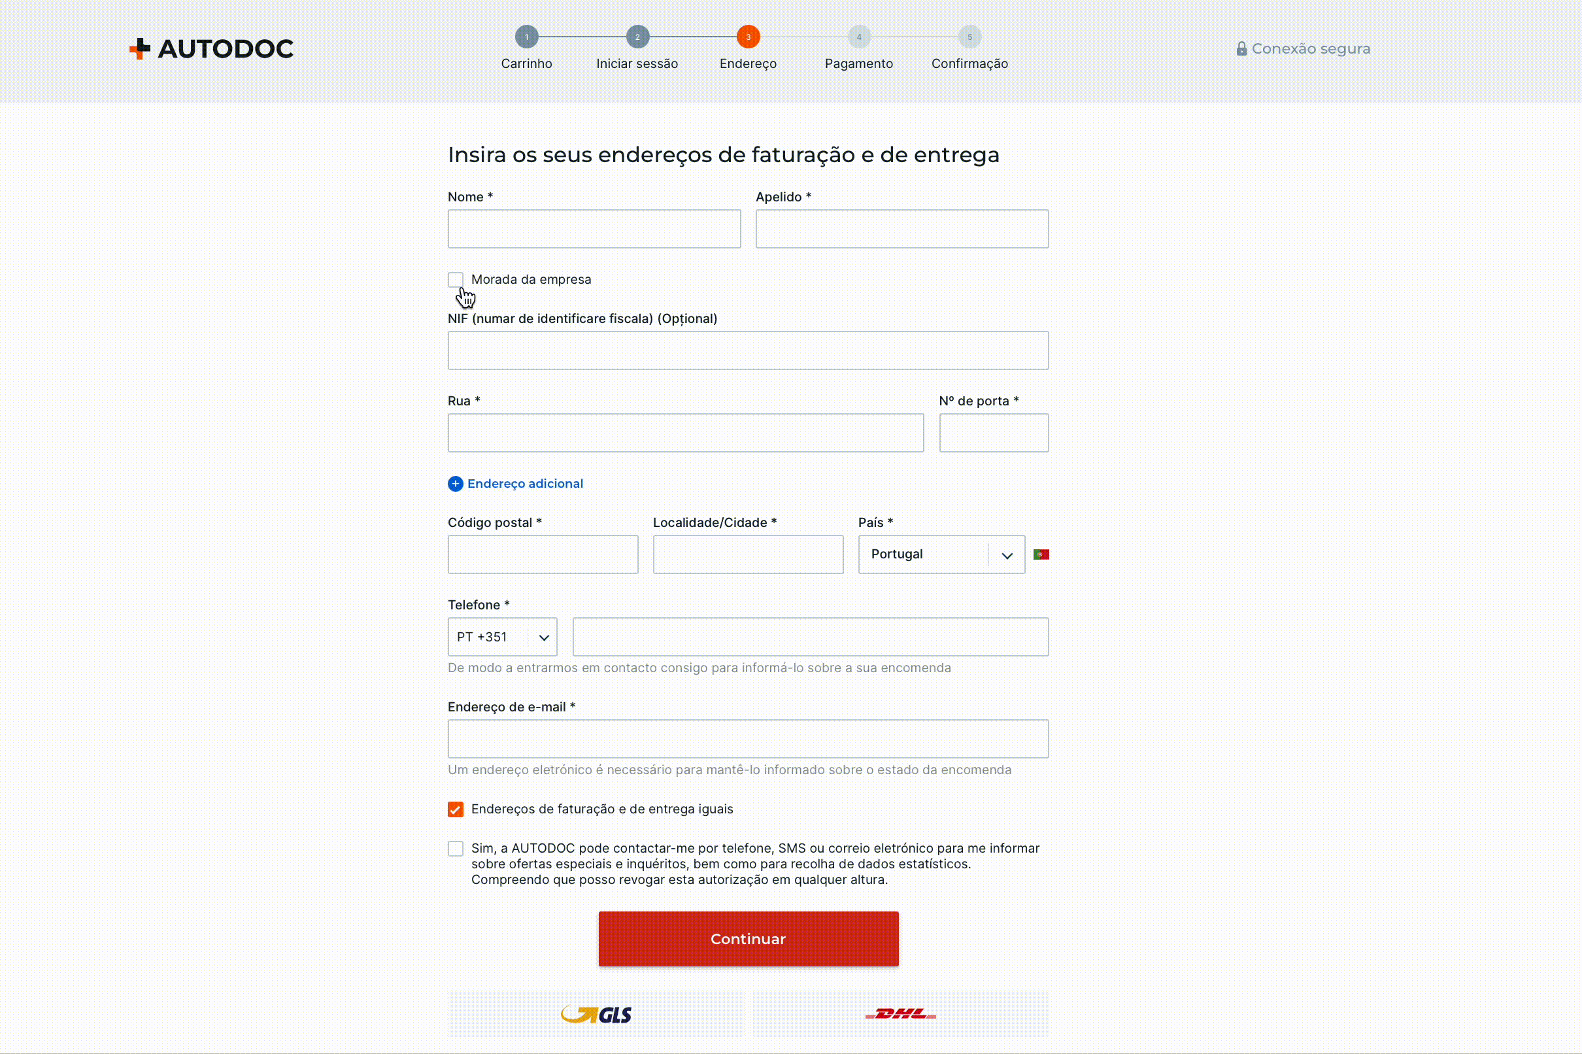Click the Endereço adicional link
Image resolution: width=1582 pixels, height=1054 pixels.
tap(525, 484)
